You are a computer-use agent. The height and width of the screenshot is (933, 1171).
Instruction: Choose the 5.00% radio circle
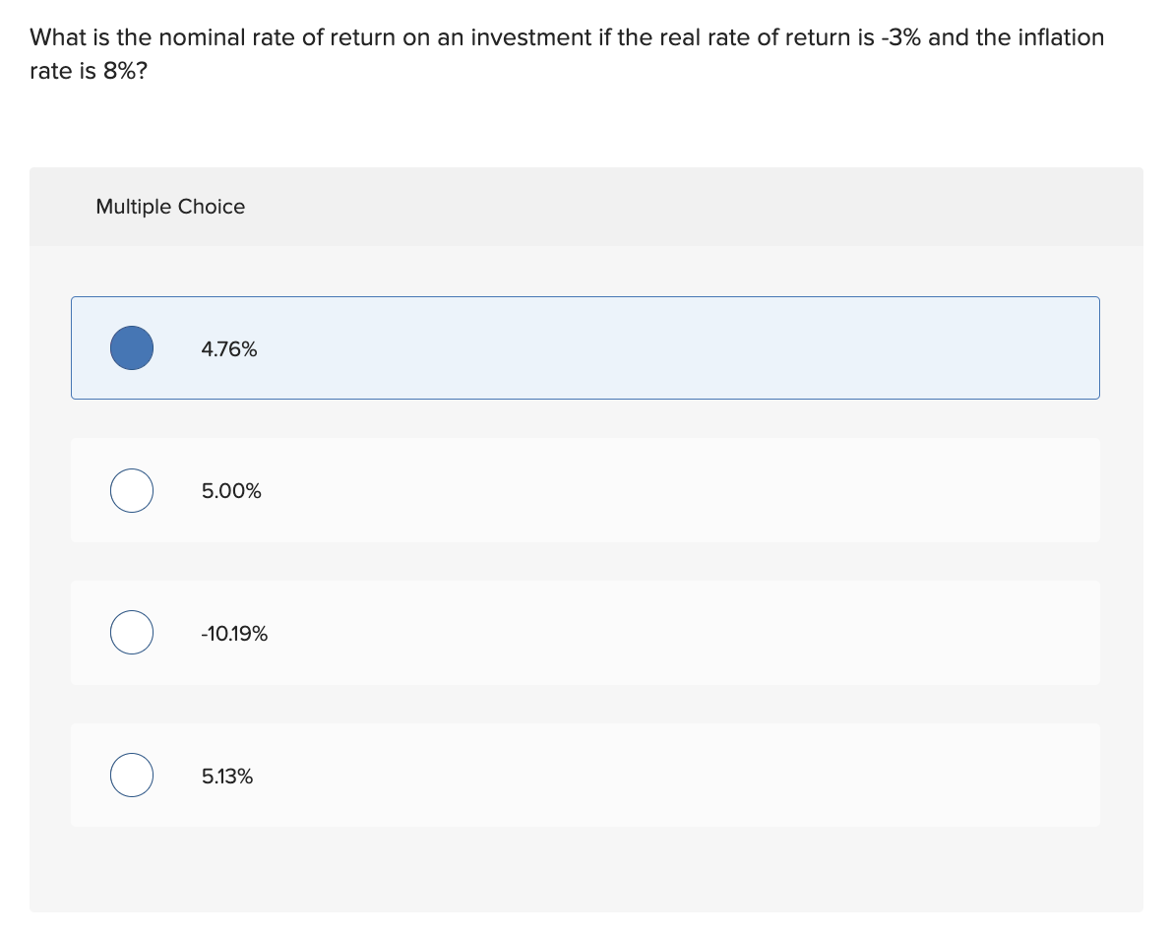[132, 491]
